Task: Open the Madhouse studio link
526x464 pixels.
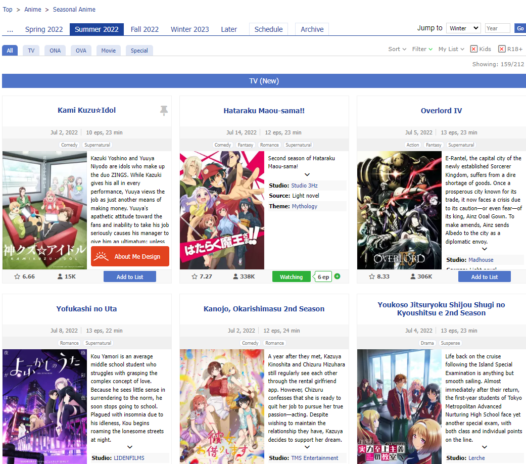Action: tap(481, 260)
